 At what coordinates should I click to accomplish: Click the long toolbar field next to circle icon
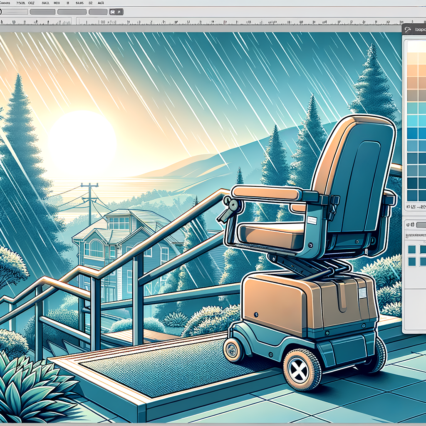[x=15, y=12]
